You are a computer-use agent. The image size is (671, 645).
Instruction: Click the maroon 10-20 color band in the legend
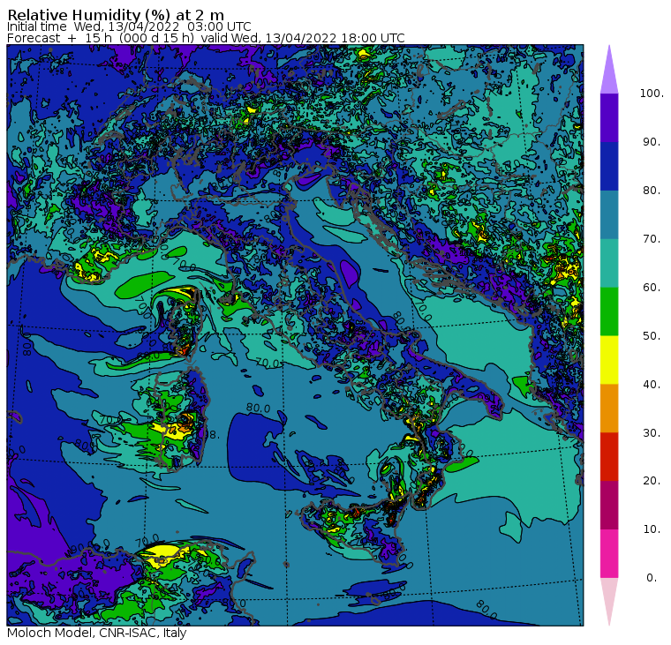pos(609,505)
